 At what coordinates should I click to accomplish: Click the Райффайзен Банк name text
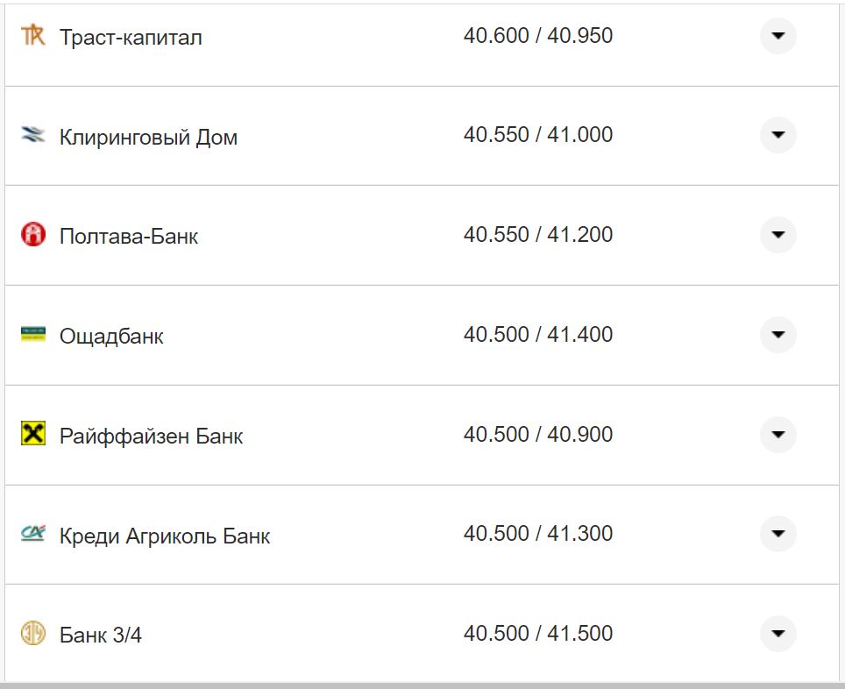pos(150,435)
